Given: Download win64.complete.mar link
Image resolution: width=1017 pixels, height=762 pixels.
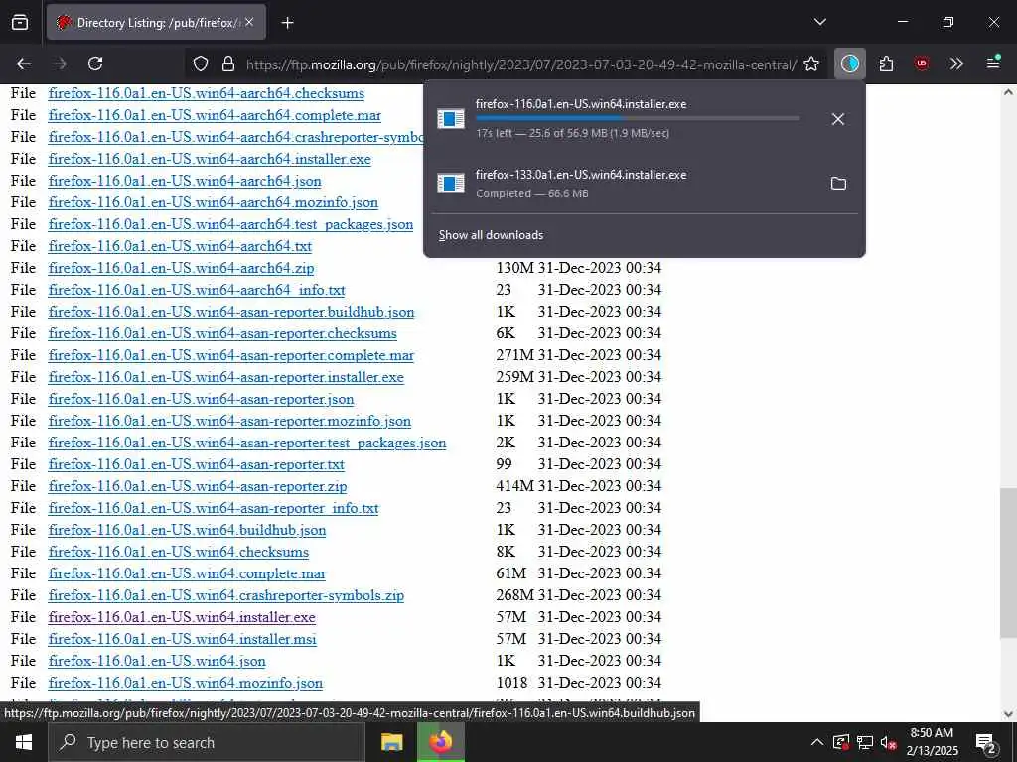Looking at the screenshot, I should (187, 574).
